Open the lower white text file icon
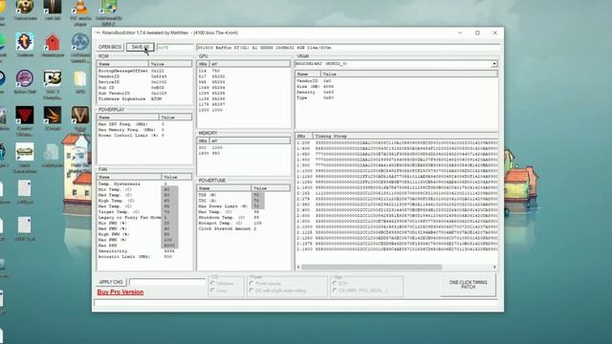Viewport: 612px width, 344px height. [x=24, y=226]
